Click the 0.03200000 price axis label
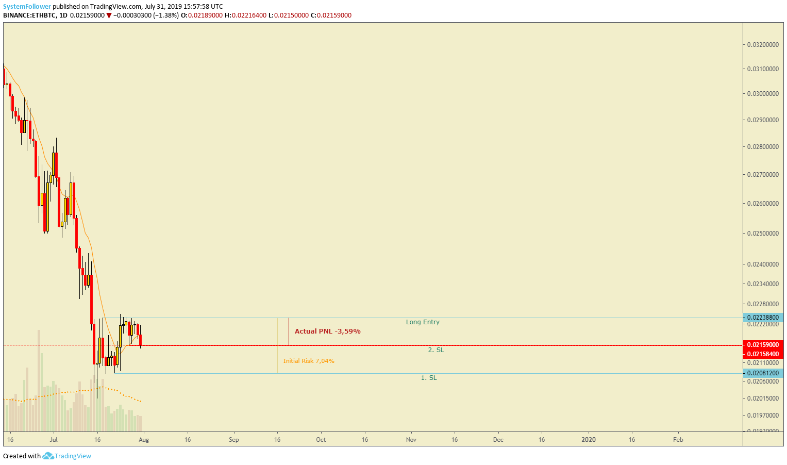This screenshot has width=787, height=465. coord(763,45)
